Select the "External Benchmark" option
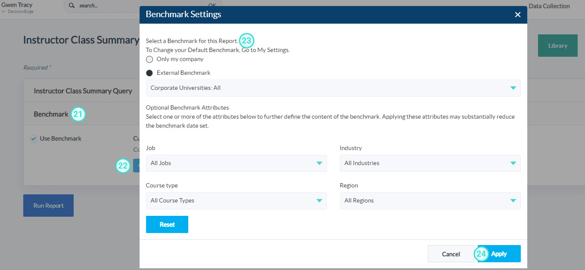 click(149, 73)
